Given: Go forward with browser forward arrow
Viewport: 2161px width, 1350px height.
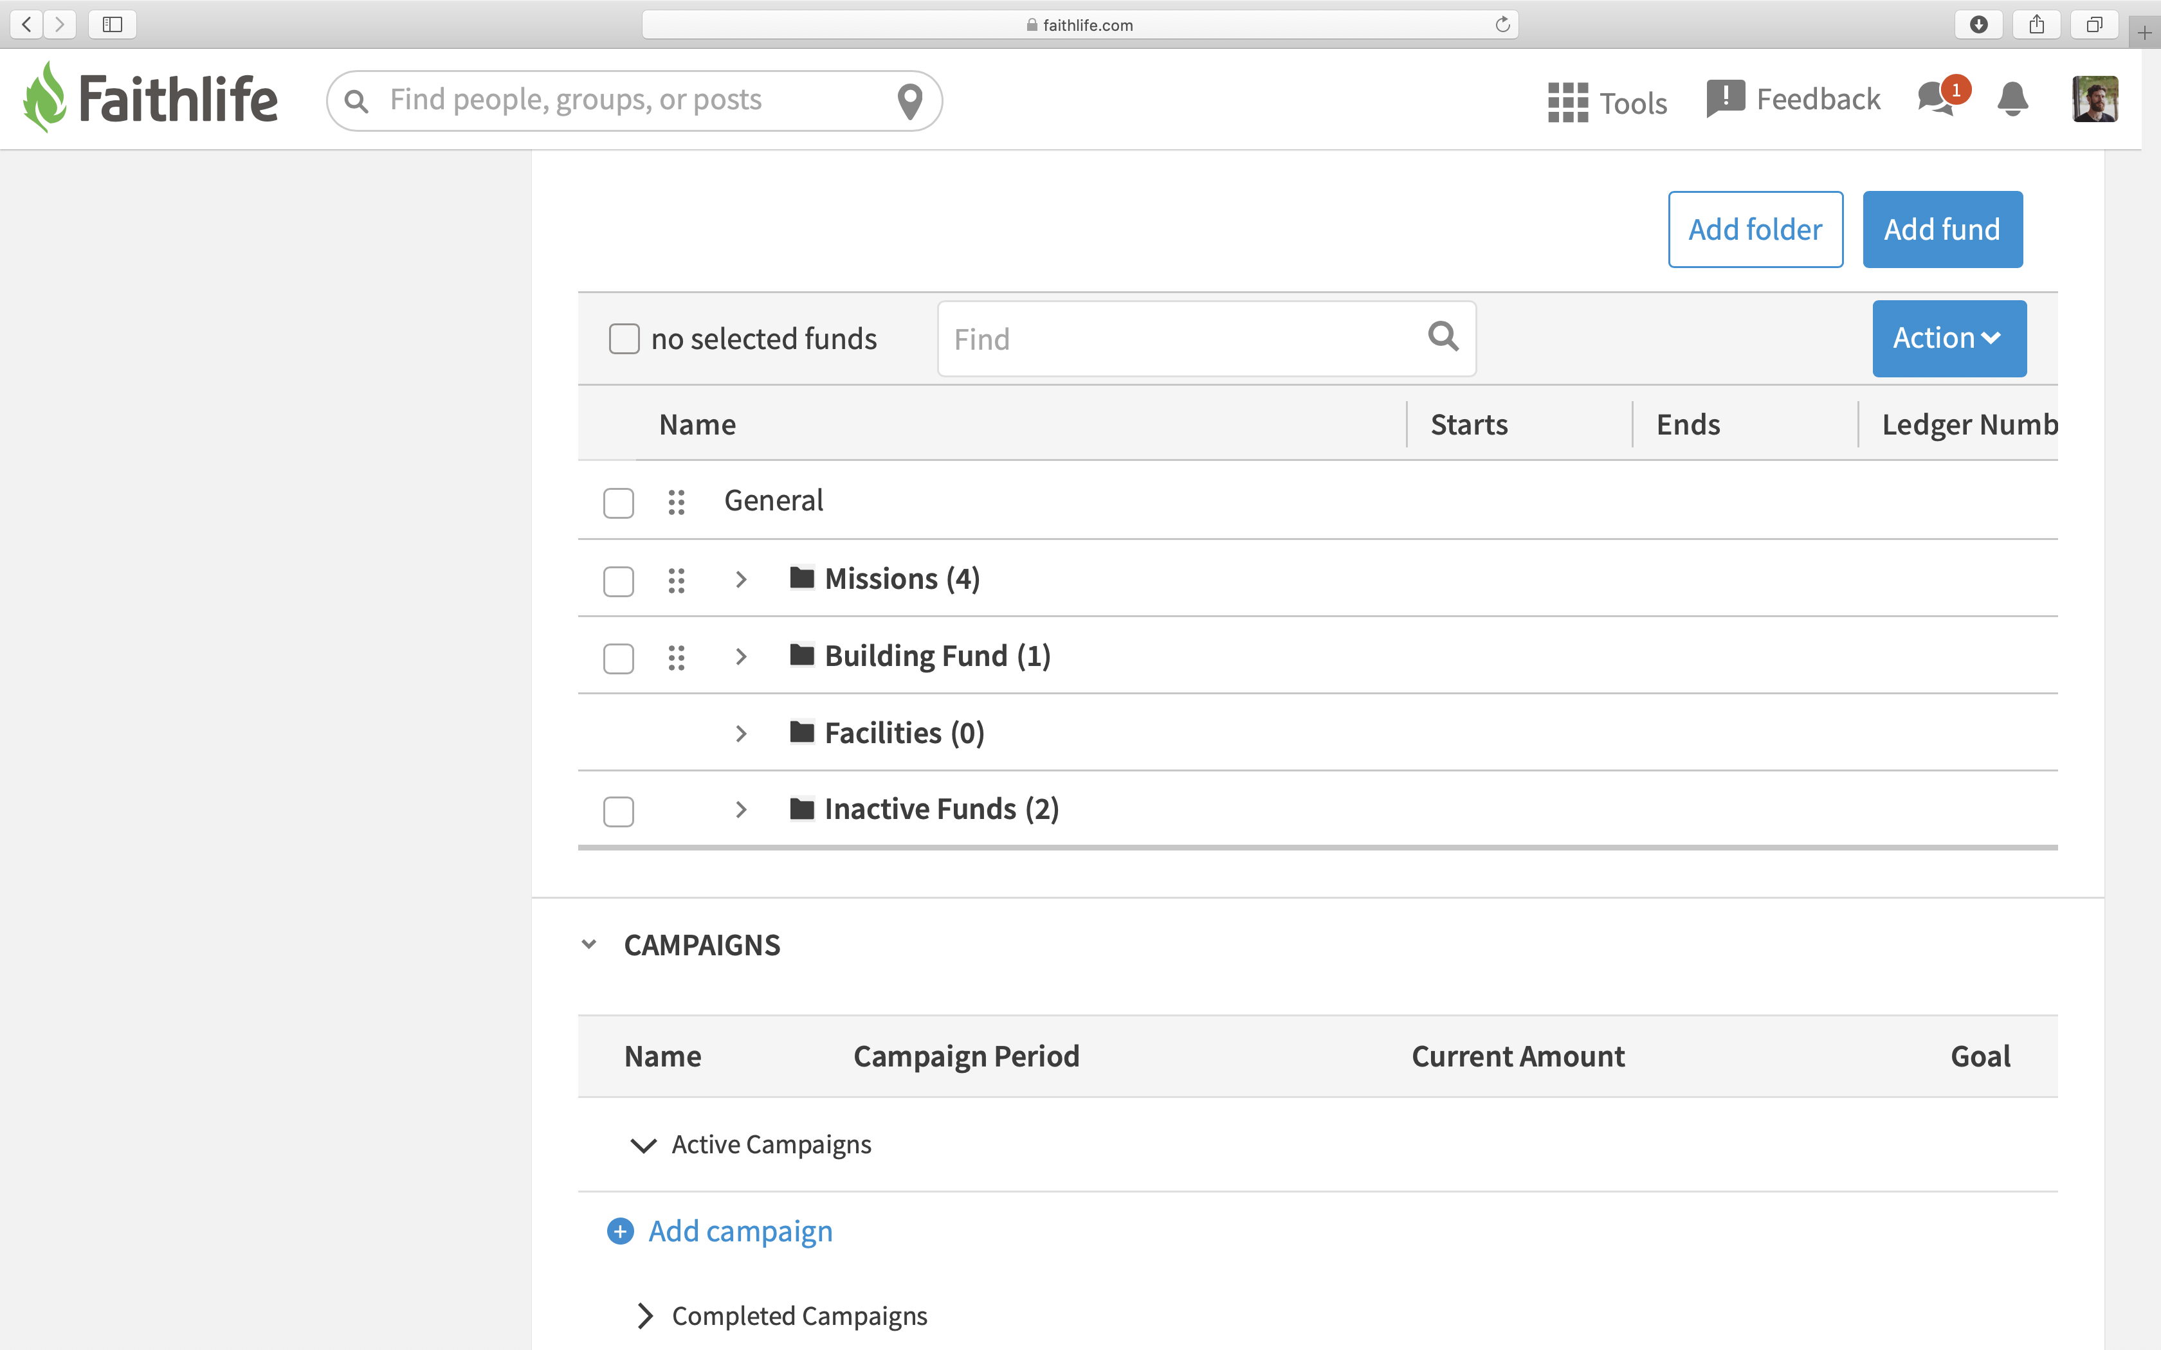Looking at the screenshot, I should click(x=60, y=24).
